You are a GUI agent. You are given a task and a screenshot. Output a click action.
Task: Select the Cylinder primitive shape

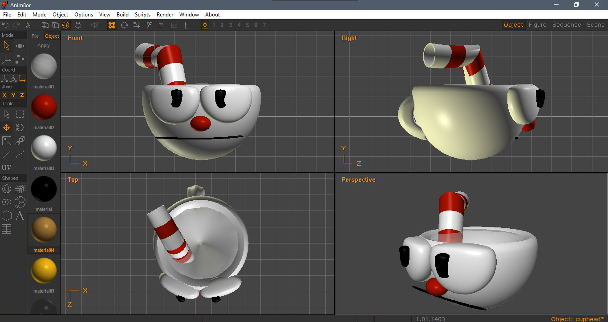(7, 202)
